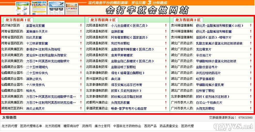Click red arrow next to 妇炎灵胶囊
Viewport: 255px width, 132px height.
81,37
